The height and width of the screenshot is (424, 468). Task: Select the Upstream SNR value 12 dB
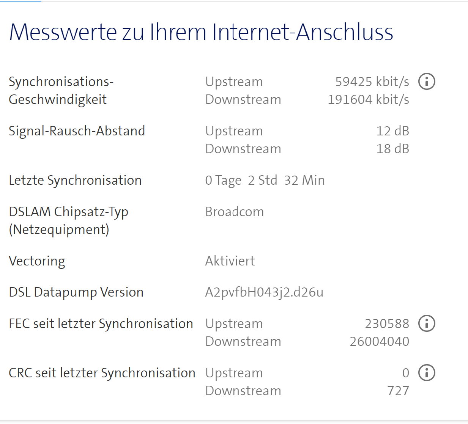point(392,130)
